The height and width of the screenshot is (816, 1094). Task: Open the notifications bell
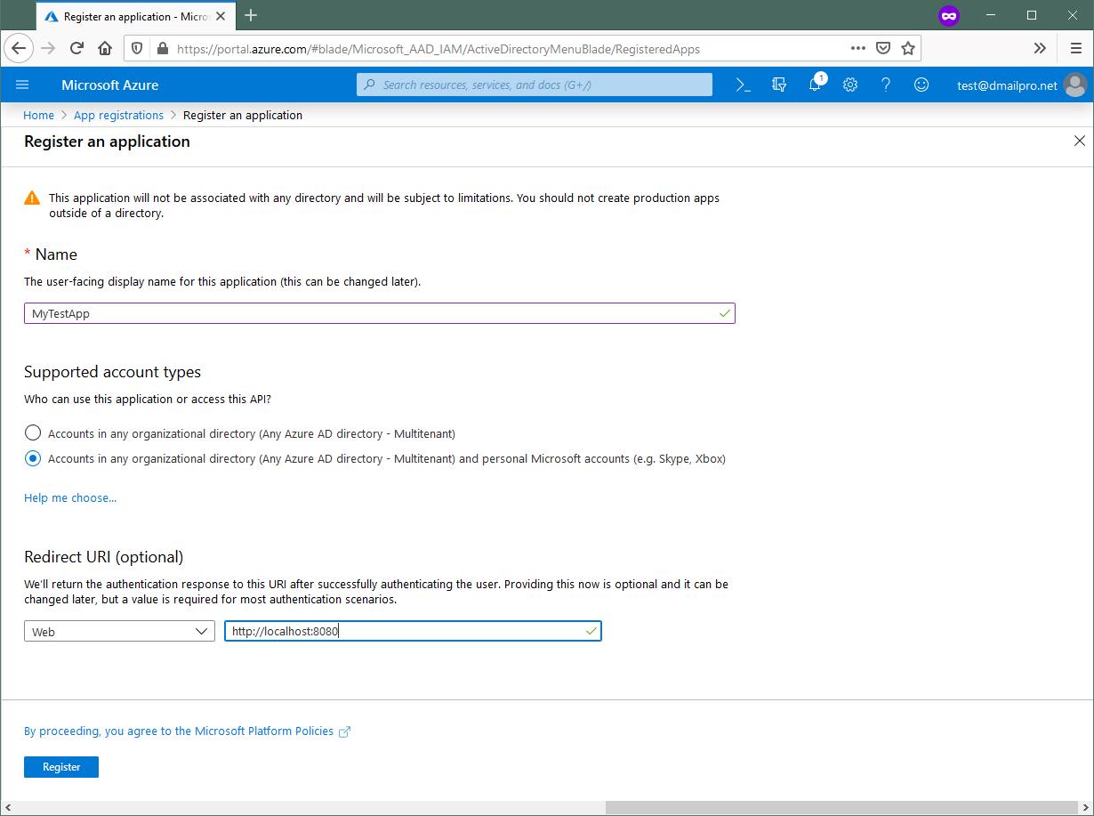pyautogui.click(x=815, y=85)
